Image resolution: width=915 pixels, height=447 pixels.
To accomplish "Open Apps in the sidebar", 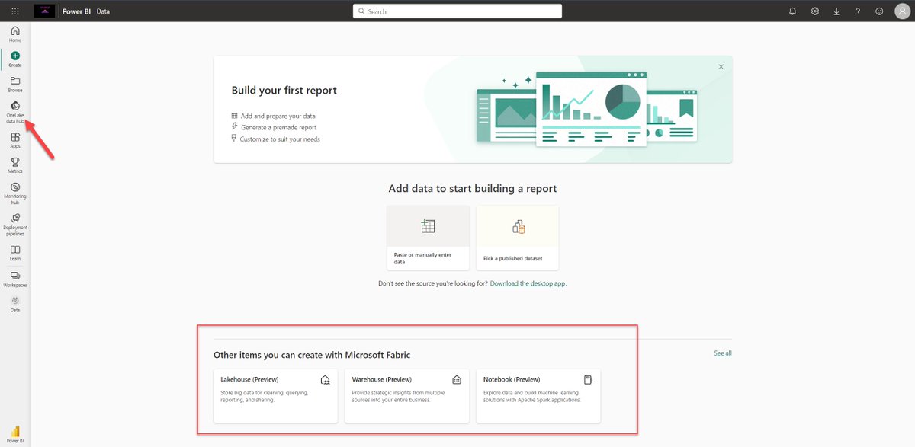I will [x=15, y=140].
